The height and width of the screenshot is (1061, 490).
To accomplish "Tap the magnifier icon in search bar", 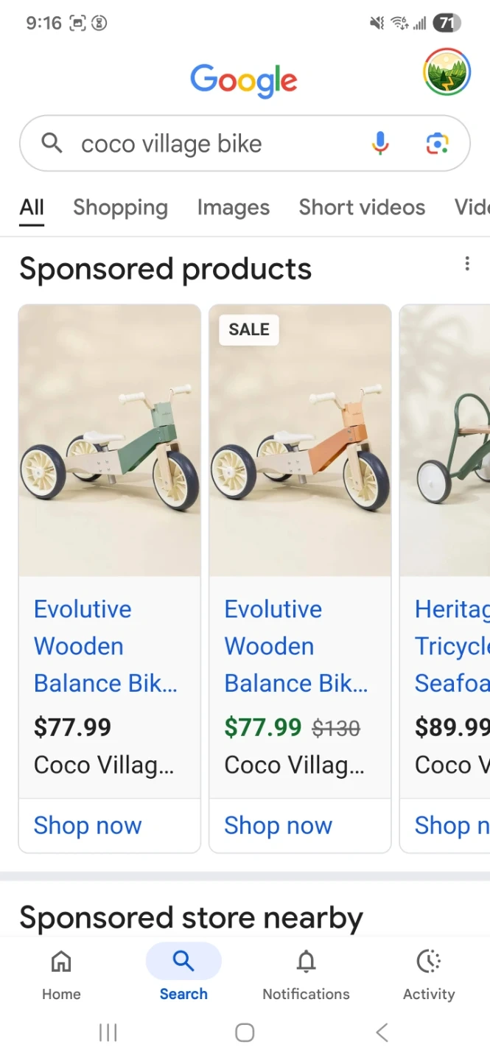I will click(52, 143).
